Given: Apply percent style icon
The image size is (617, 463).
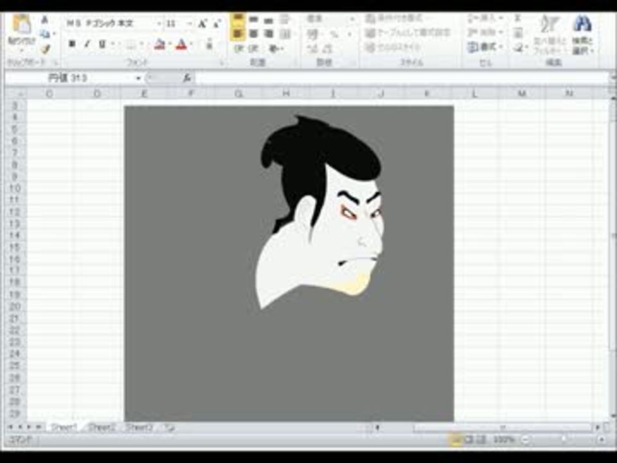Looking at the screenshot, I should [334, 35].
